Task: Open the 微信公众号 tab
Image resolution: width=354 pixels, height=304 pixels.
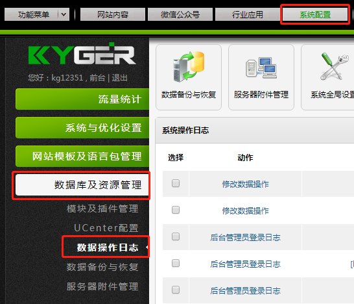Action: pos(180,14)
